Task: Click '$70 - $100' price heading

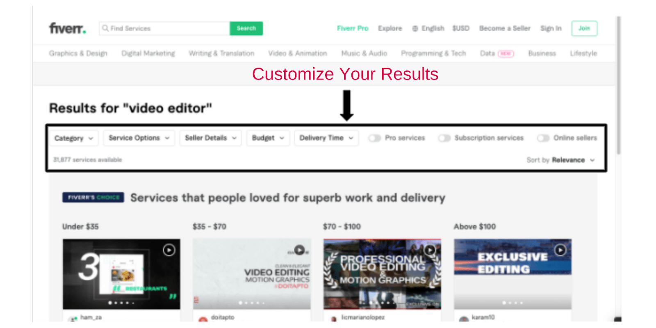Action: pos(342,226)
